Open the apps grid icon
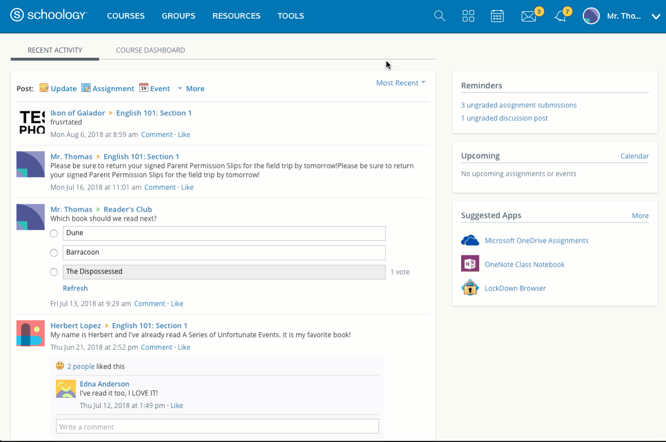This screenshot has height=442, width=666. point(469,16)
